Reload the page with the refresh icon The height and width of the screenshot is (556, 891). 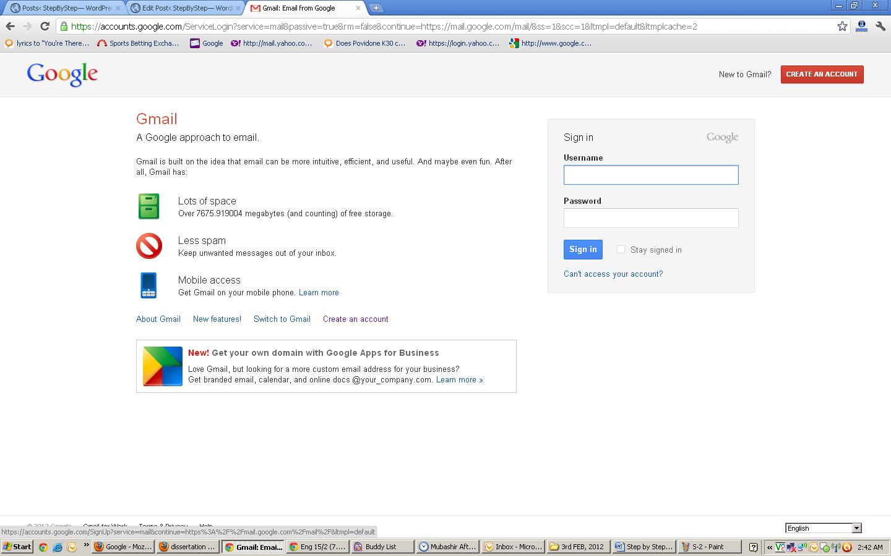[45, 26]
